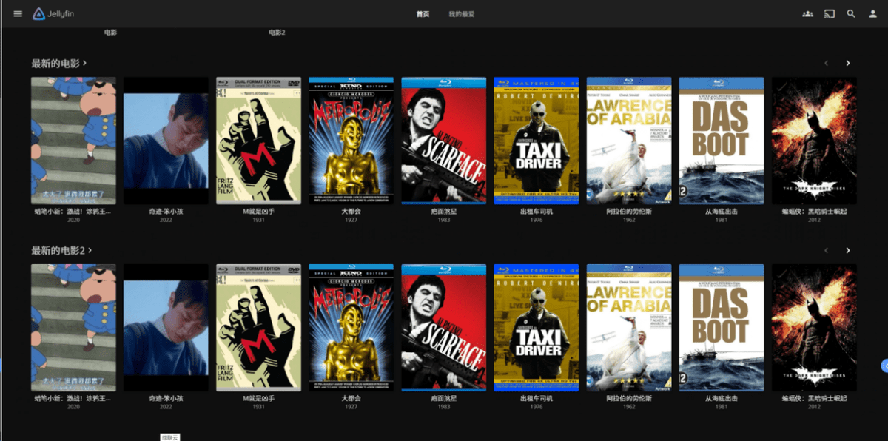Open the 出租车司机 title link in first row
Viewport: 888px width, 441px height.
tap(536, 212)
